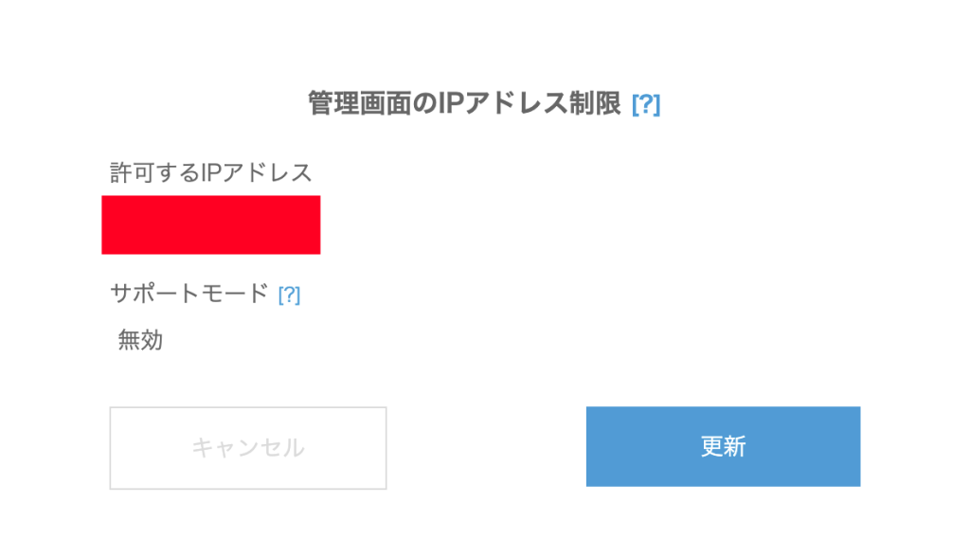Cancel the IP address restriction changes
This screenshot has width=970, height=556.
point(248,448)
